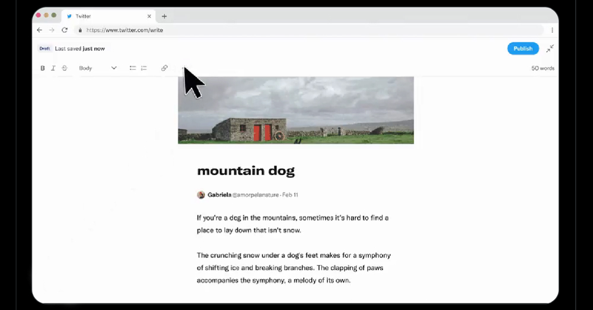Toggle bold formatting in the toolbar
593x310 pixels.
click(42, 68)
